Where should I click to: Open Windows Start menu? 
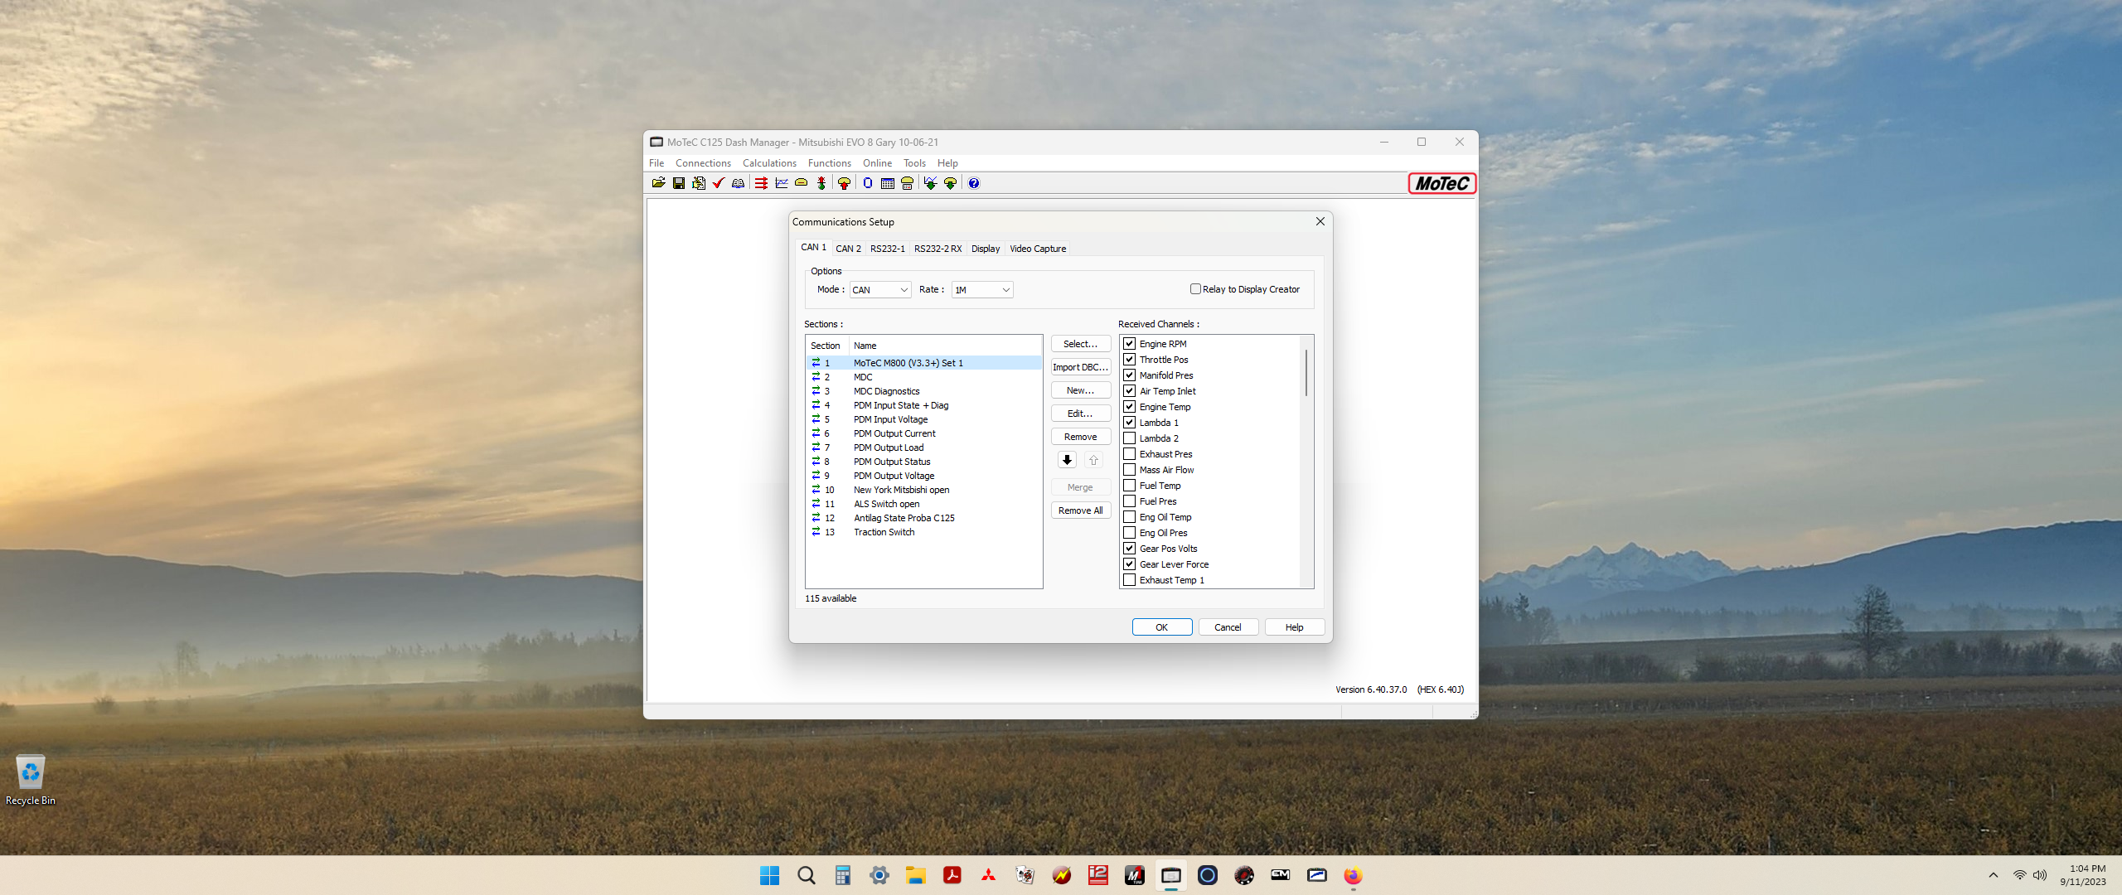[x=770, y=875]
